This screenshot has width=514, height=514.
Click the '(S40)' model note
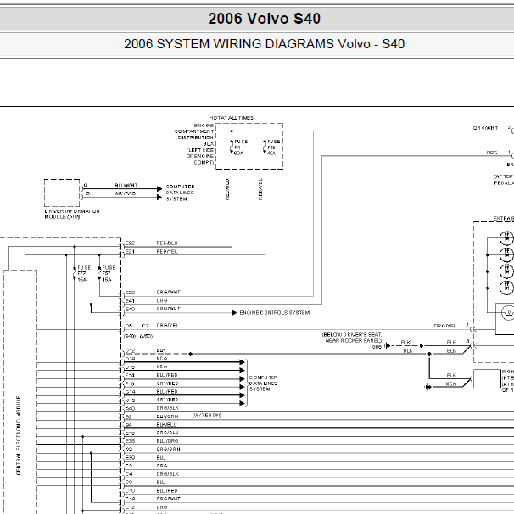[x=130, y=336]
